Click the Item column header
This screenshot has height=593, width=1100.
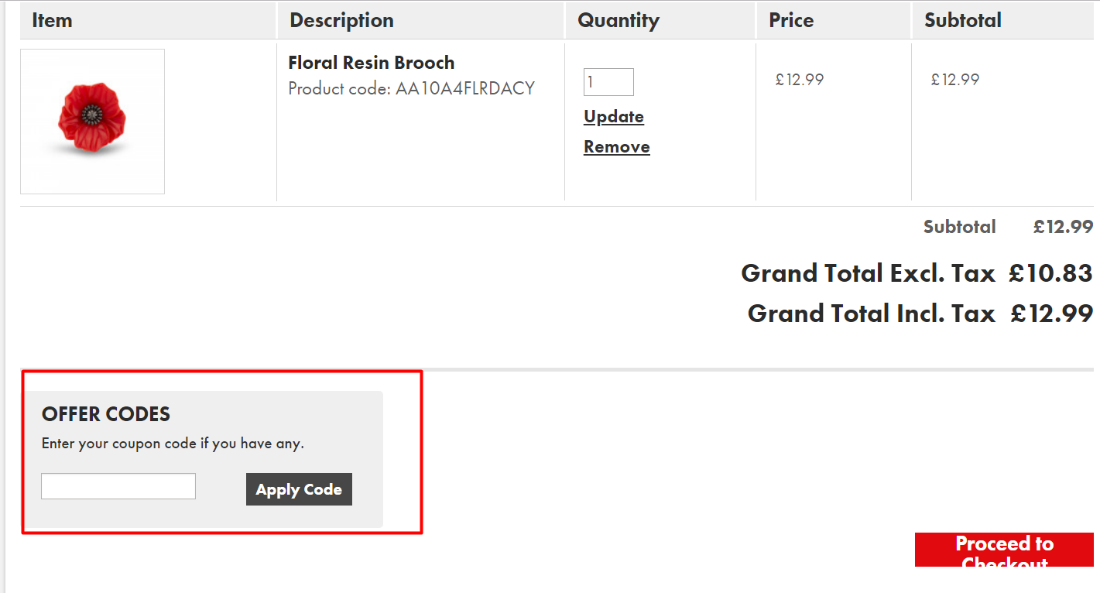click(x=52, y=20)
